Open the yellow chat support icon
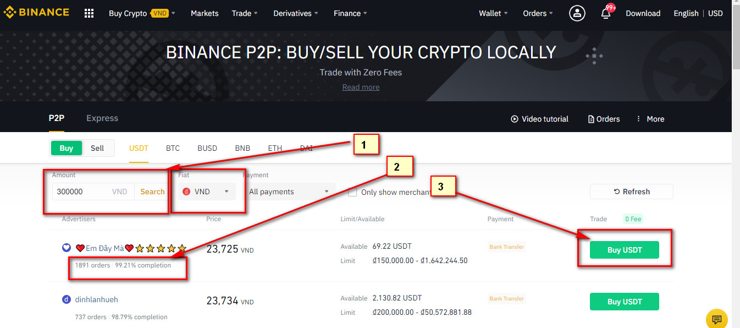 716,319
